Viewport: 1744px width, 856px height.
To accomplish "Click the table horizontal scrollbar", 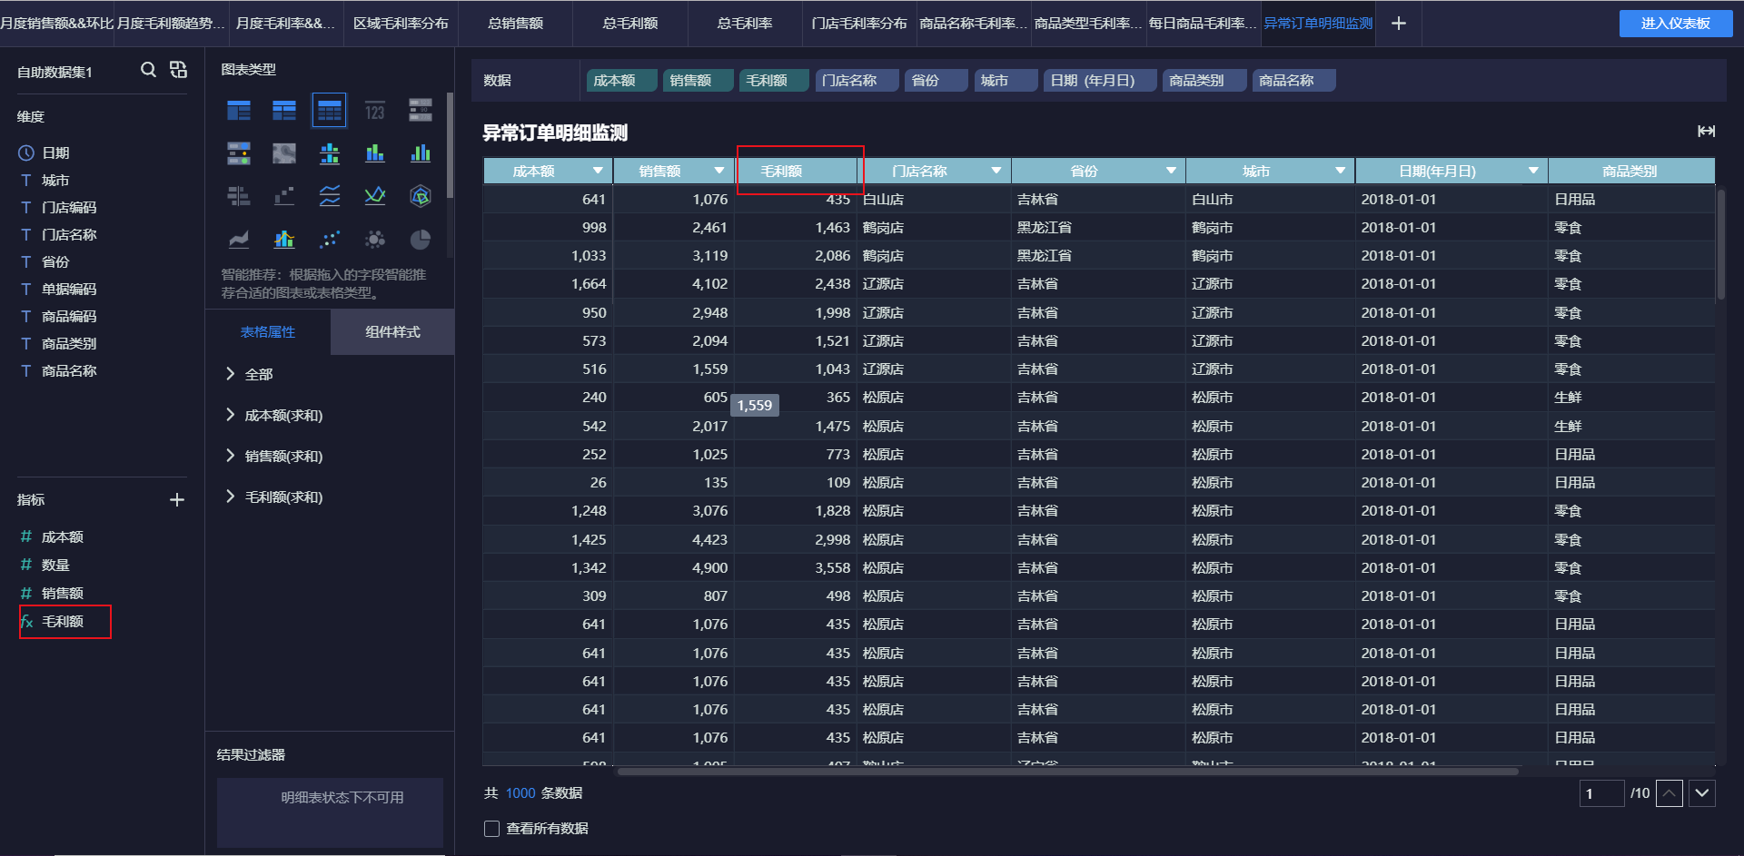I will pyautogui.click(x=1068, y=772).
